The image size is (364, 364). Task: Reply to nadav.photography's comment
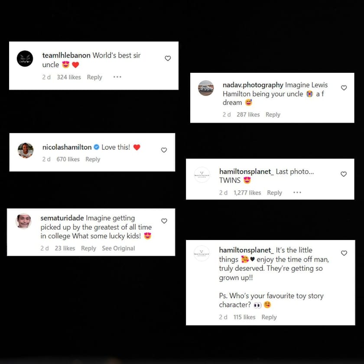273,114
